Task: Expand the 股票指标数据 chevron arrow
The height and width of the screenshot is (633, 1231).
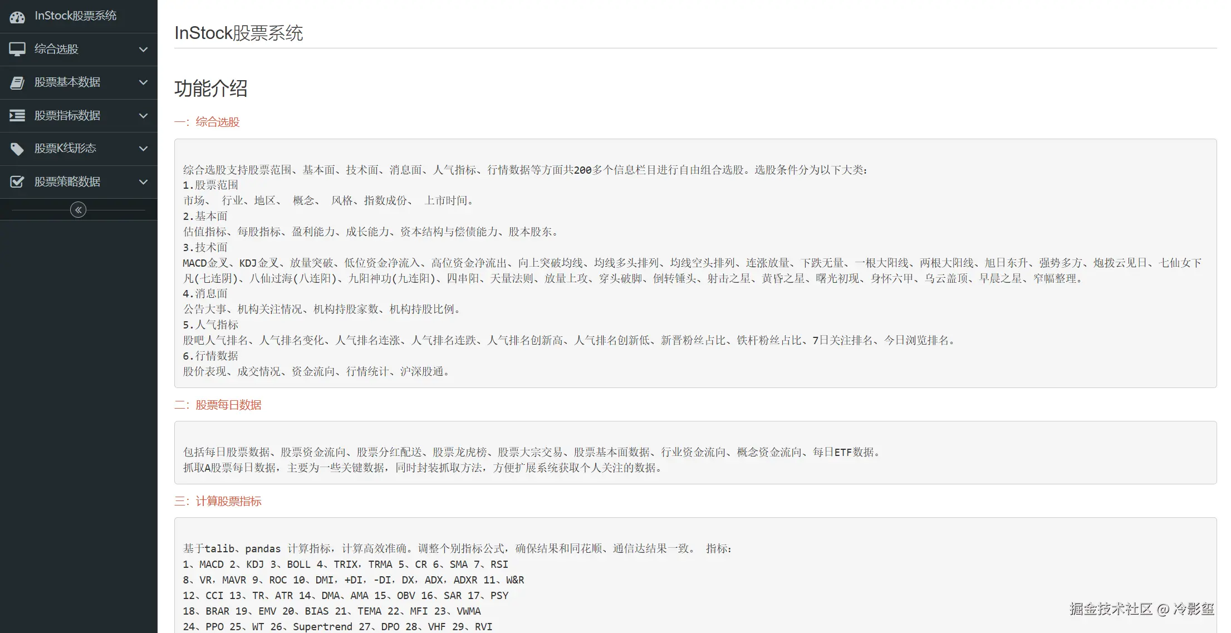Action: pos(143,115)
